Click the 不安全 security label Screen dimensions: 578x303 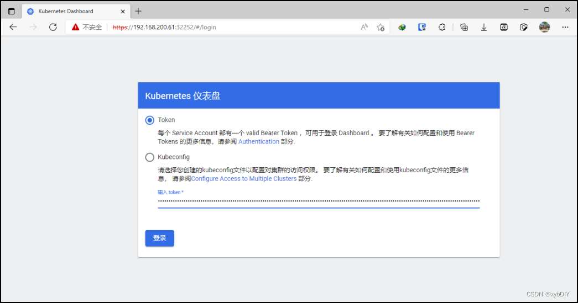tap(92, 27)
